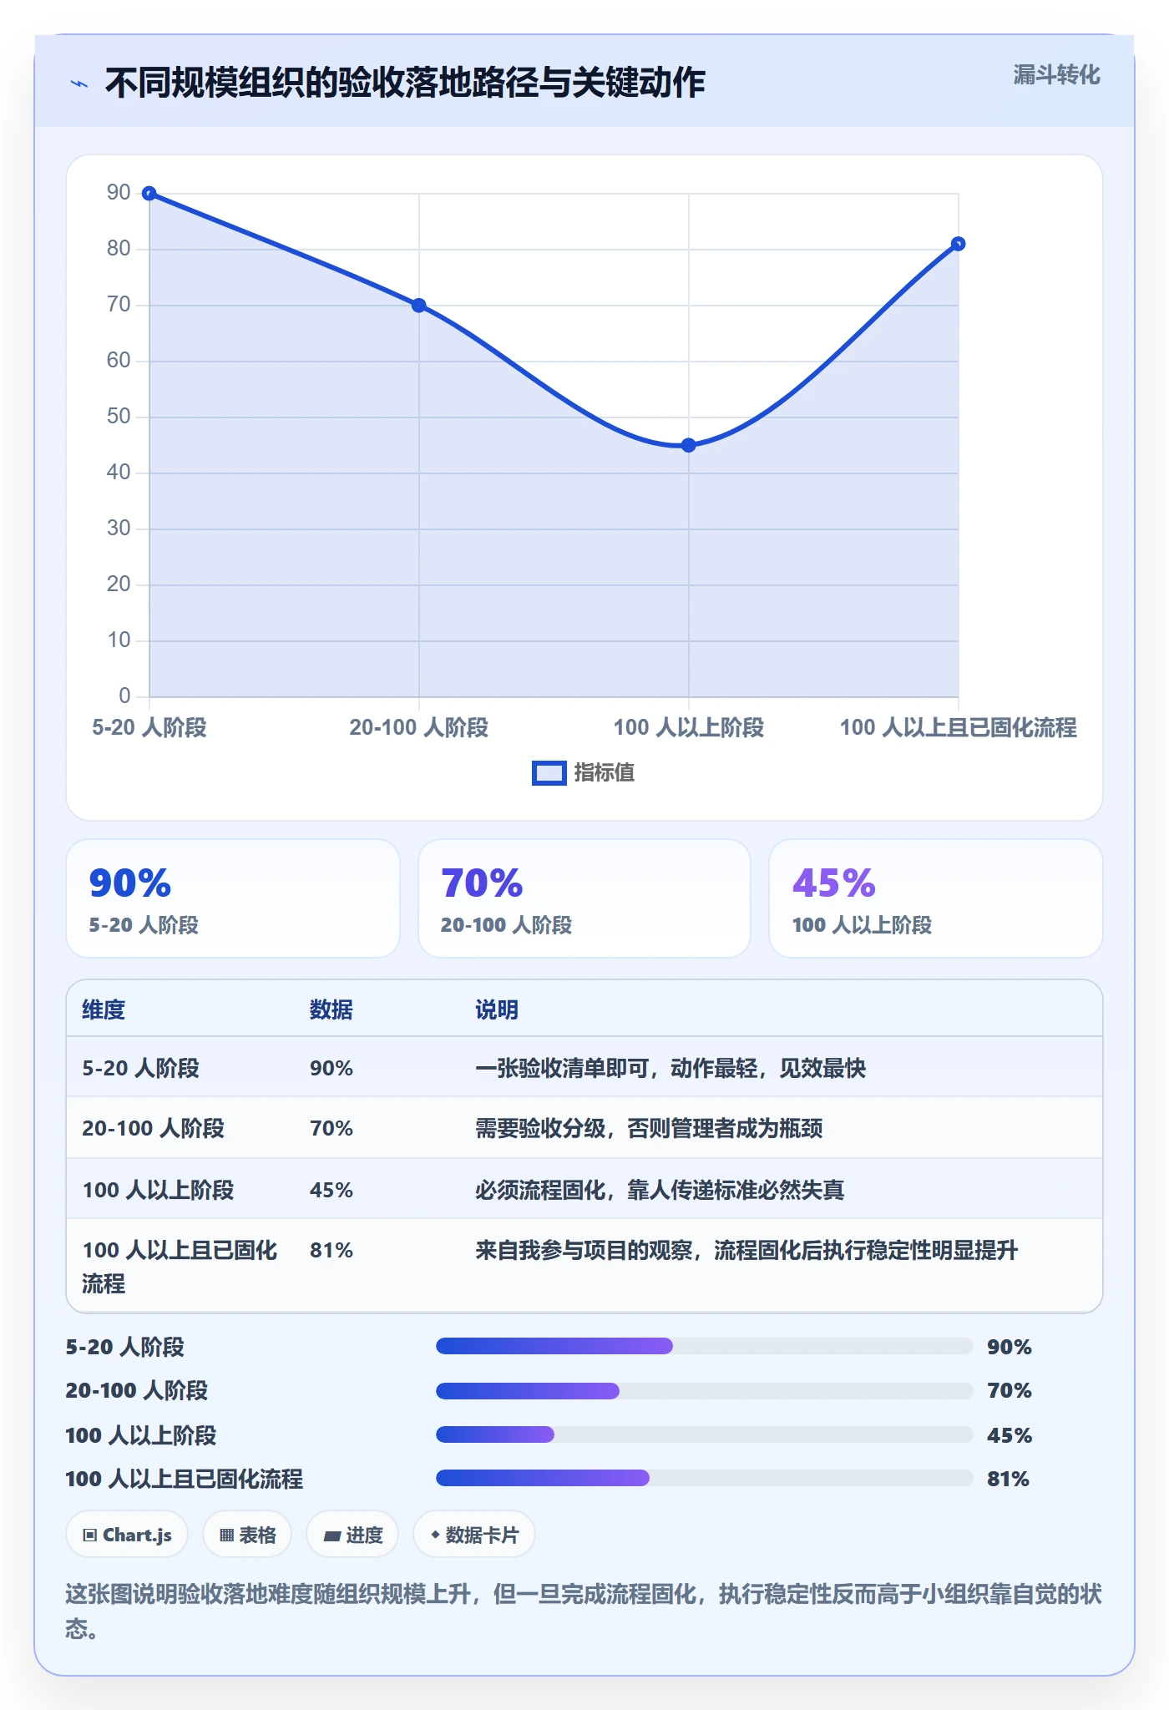This screenshot has width=1169, height=1710.
Task: Select the chart data point at value 70
Action: coord(419,306)
